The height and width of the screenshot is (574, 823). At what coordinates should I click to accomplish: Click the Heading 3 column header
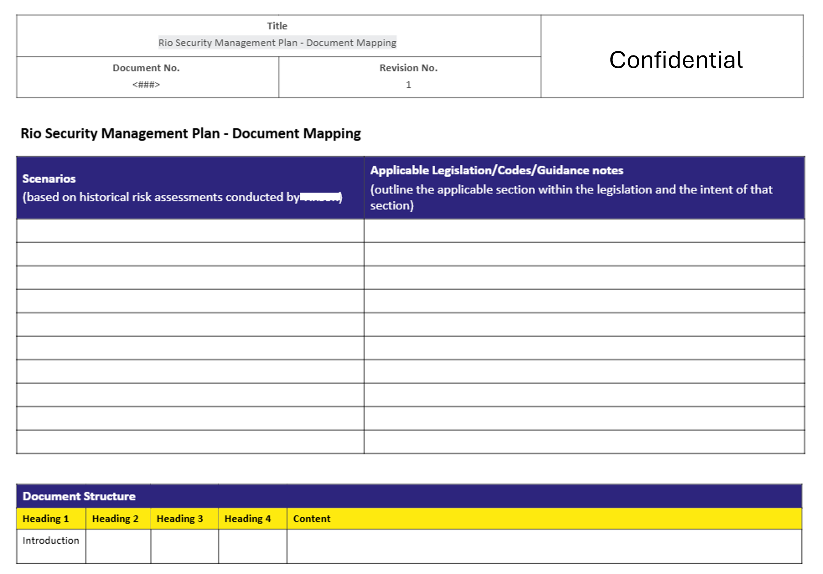click(x=180, y=519)
